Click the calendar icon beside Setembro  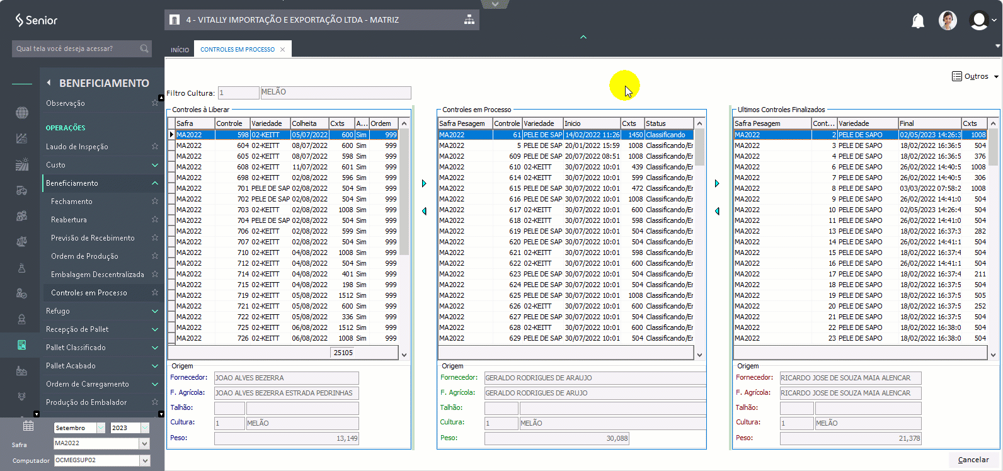point(28,426)
